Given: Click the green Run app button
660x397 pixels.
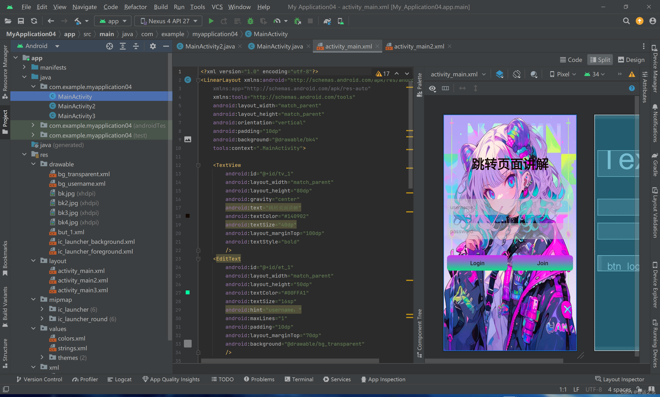Looking at the screenshot, I should click(x=211, y=21).
